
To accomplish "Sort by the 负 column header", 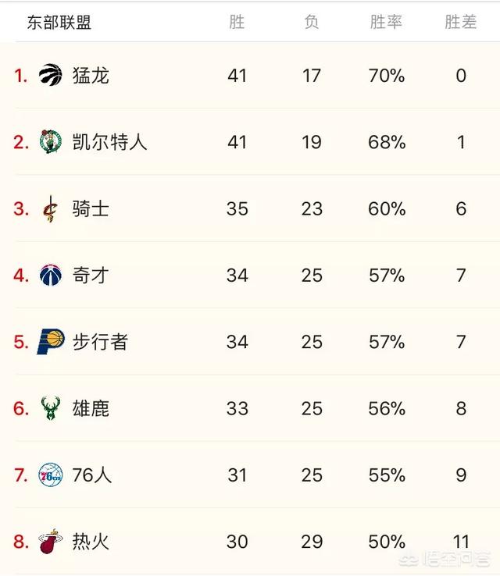I will coord(311,22).
